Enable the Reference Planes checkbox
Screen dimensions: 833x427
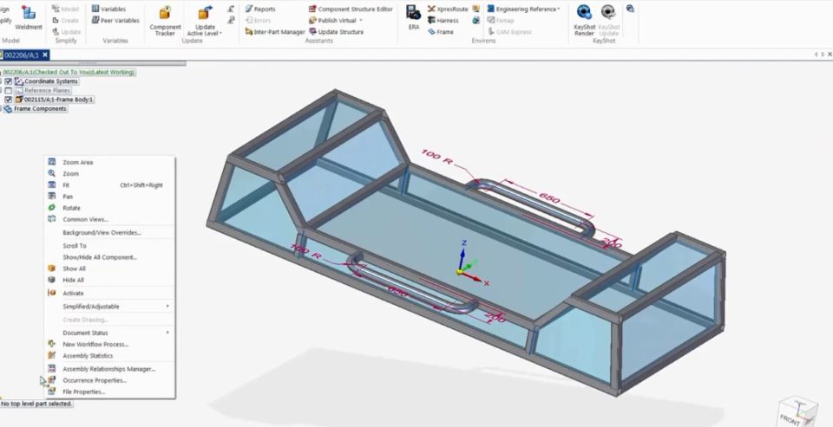[9, 90]
